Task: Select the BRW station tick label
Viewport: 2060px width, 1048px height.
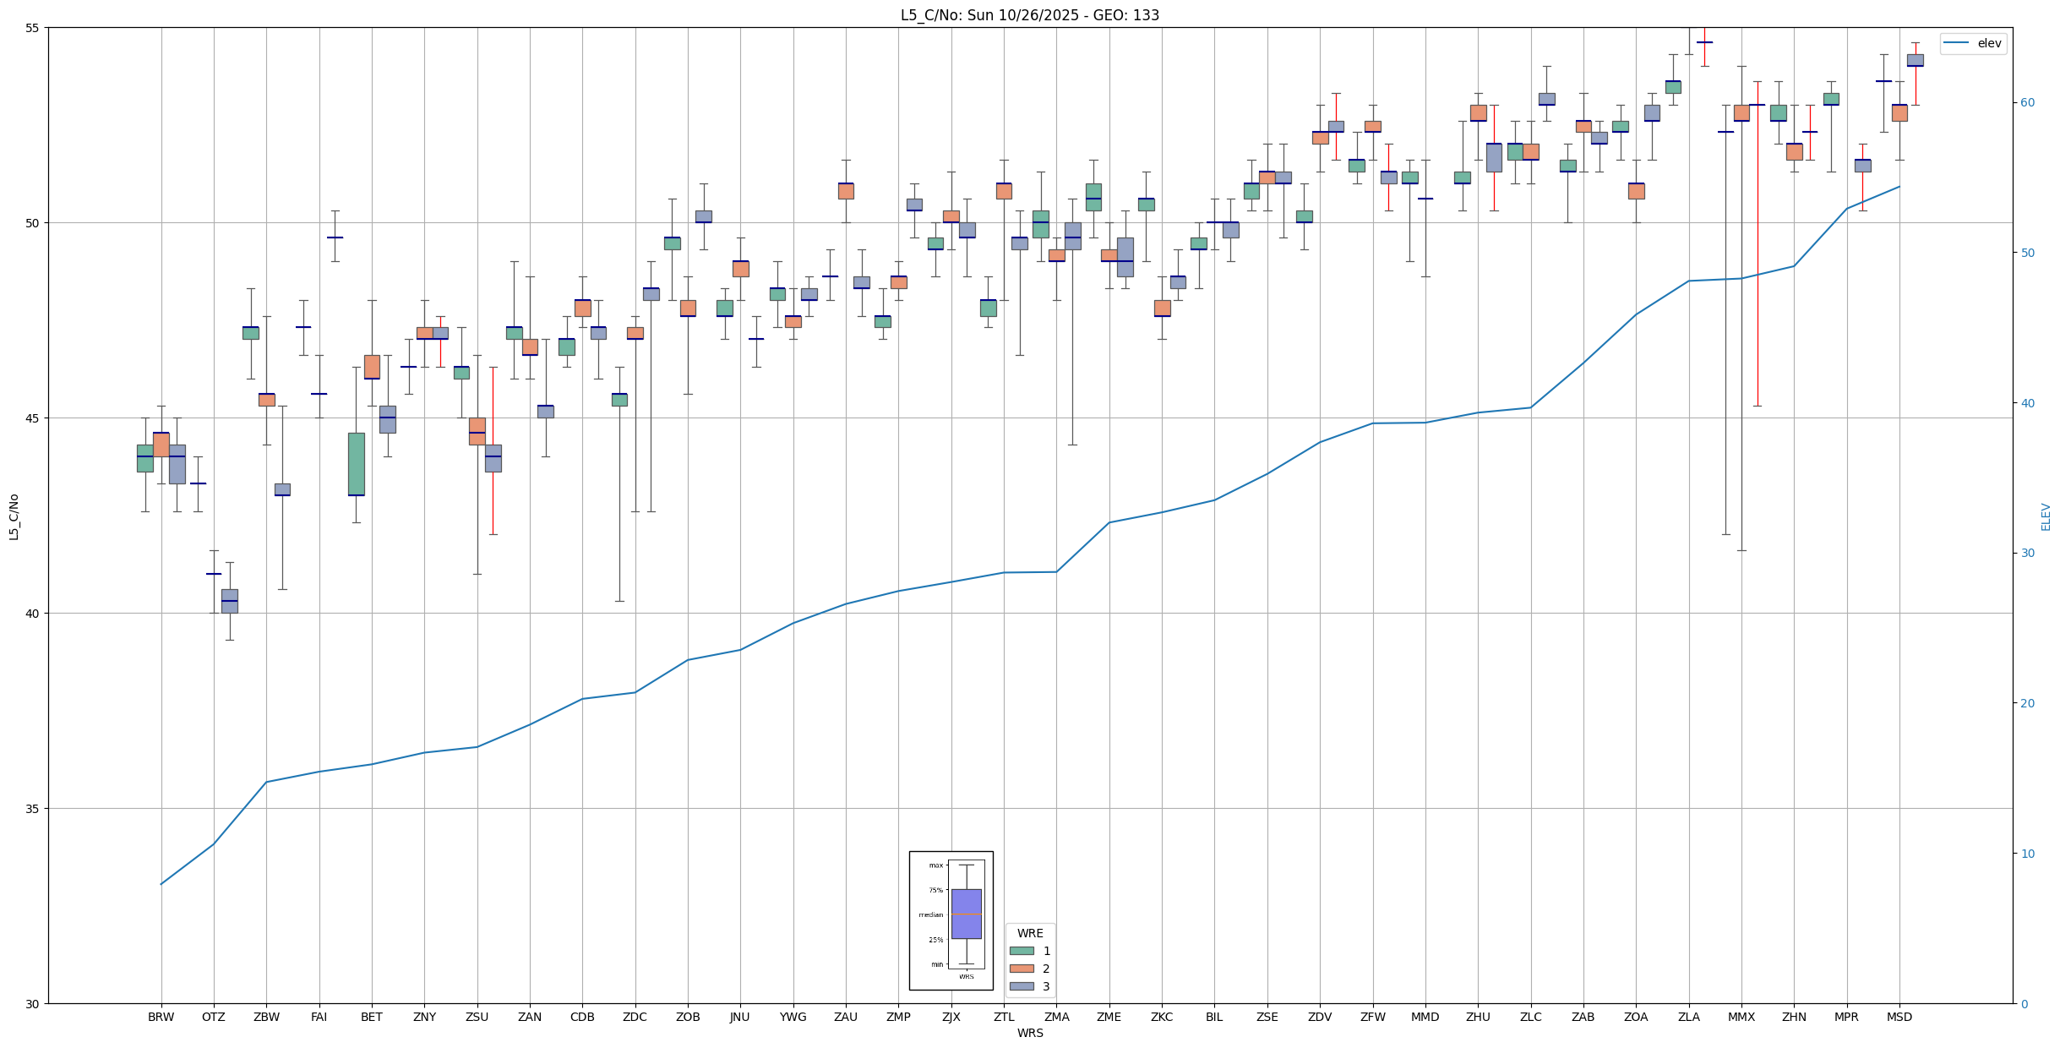Action: tap(161, 1017)
